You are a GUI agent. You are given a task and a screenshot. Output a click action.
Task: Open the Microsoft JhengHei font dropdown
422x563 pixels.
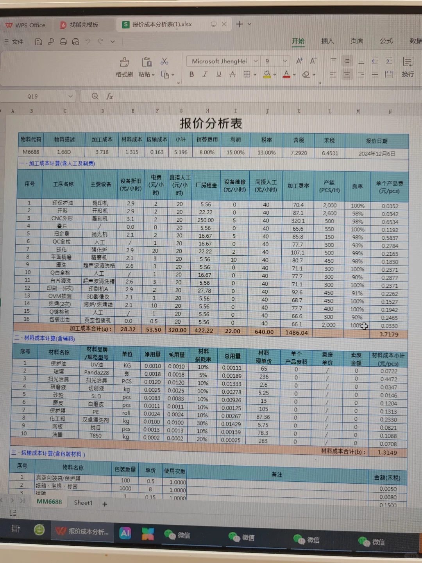256,61
